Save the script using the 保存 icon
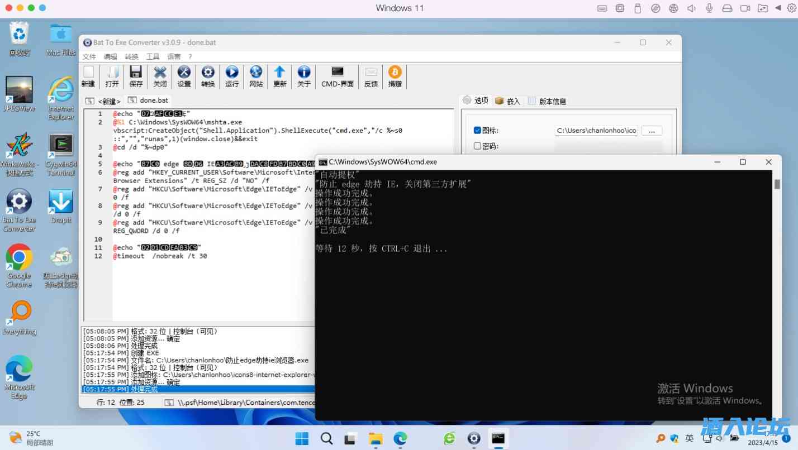The height and width of the screenshot is (450, 798). 136,76
